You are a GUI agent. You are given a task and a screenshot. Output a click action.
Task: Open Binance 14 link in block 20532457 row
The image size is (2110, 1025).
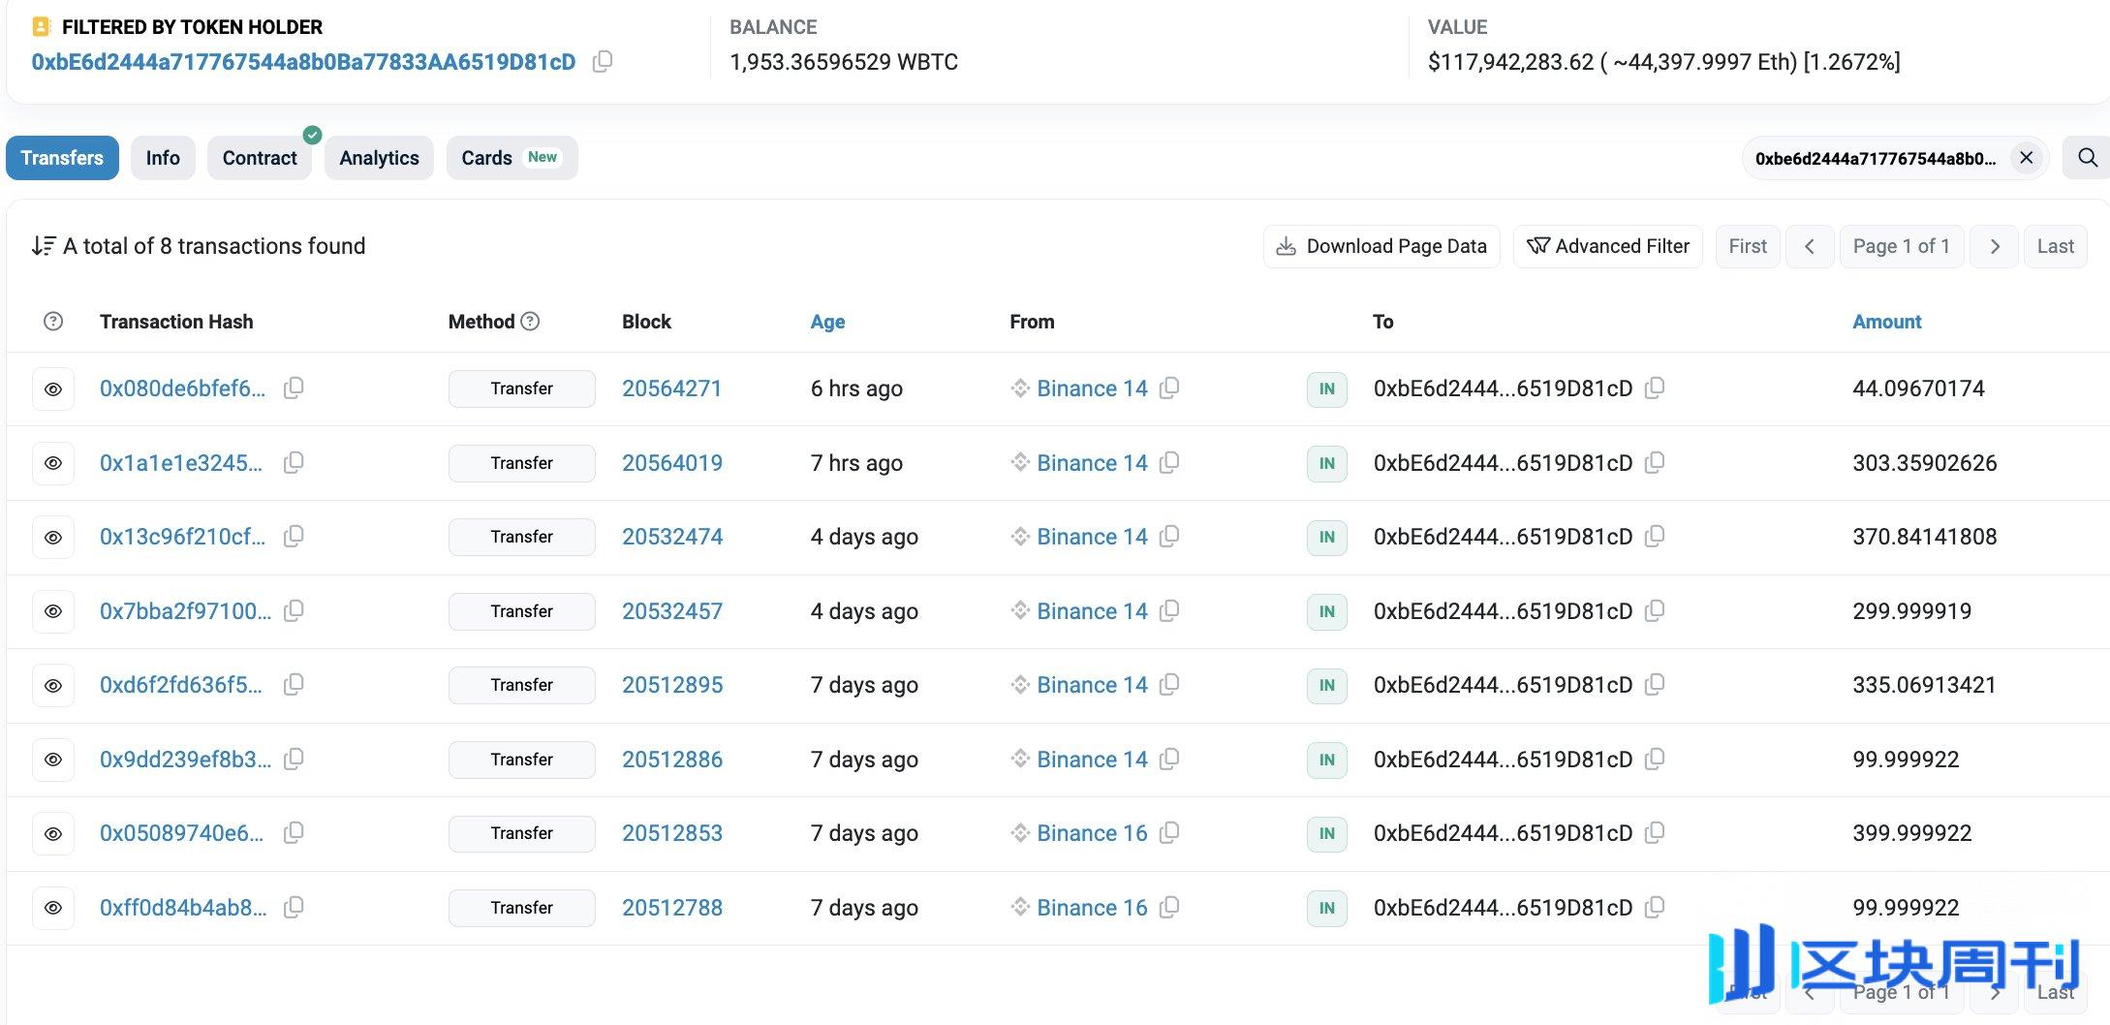(1092, 611)
